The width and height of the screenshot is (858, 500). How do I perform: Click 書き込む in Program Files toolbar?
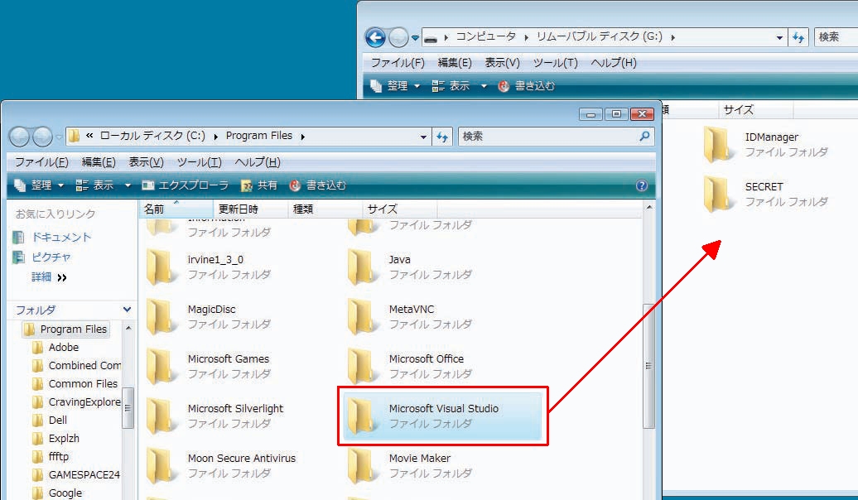tap(319, 185)
